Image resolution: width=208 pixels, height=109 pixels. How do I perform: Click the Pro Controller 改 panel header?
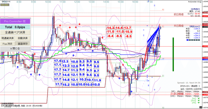point(15,21)
